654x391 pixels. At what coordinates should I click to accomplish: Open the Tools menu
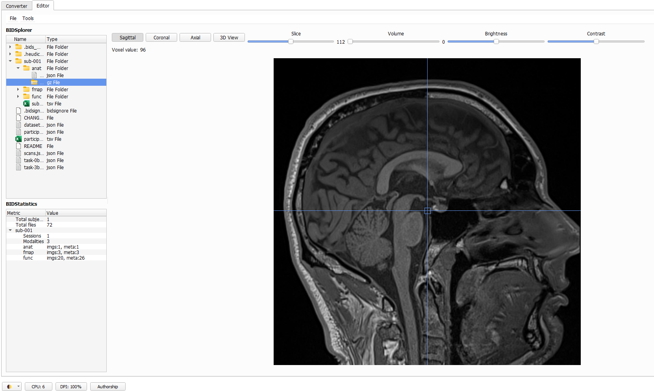click(x=28, y=18)
